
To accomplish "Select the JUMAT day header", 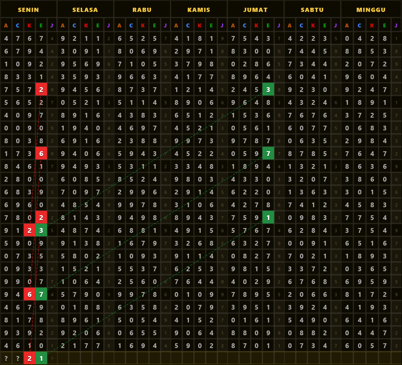I will click(x=256, y=10).
